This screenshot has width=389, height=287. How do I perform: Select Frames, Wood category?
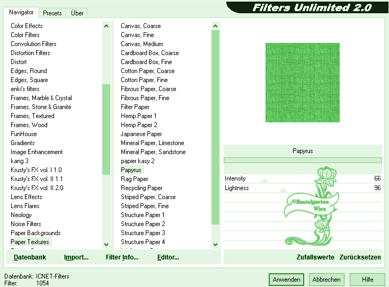pyautogui.click(x=29, y=125)
